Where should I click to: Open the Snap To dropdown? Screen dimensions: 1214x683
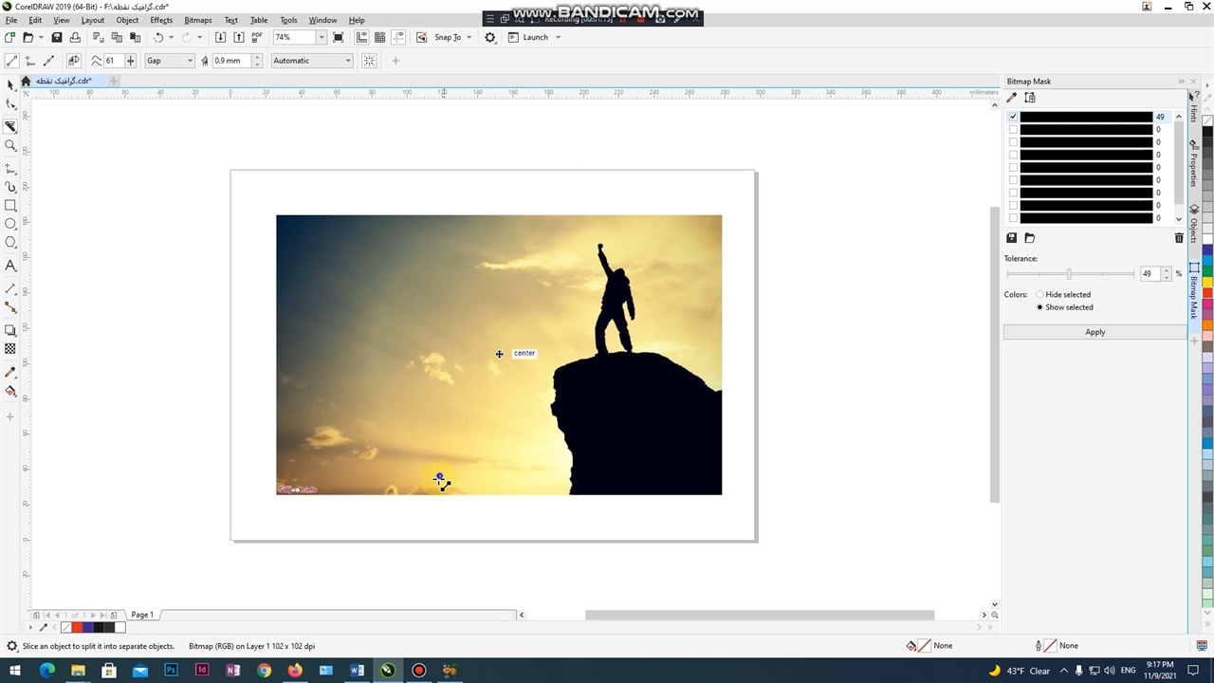point(469,37)
